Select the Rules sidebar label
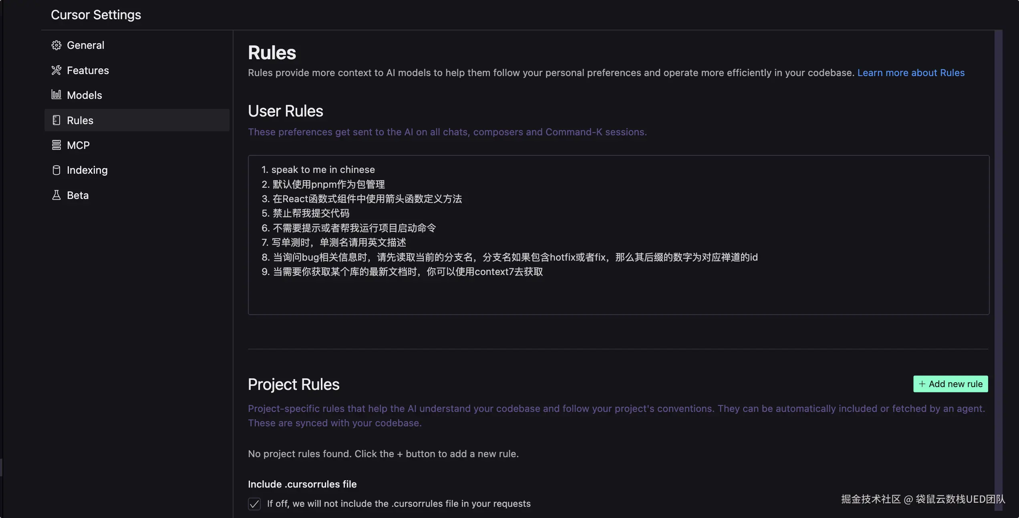 (x=80, y=120)
